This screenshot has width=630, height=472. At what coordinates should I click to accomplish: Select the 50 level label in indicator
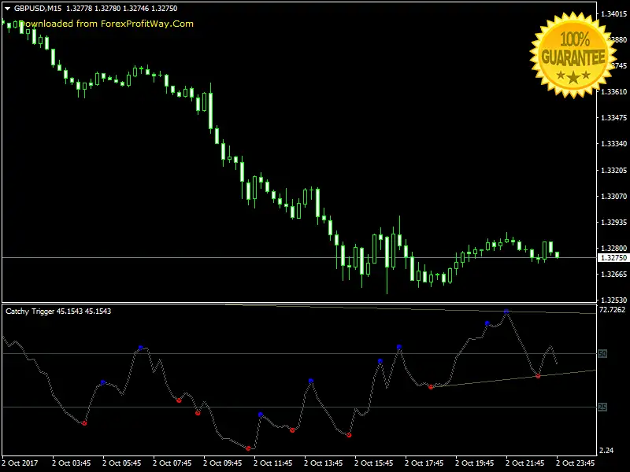(602, 353)
